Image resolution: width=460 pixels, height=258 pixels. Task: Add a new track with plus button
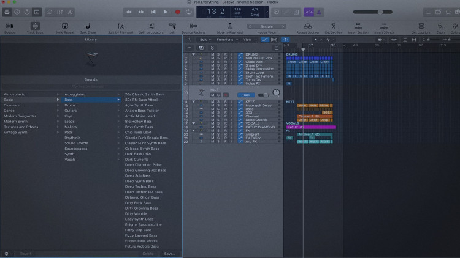point(190,48)
